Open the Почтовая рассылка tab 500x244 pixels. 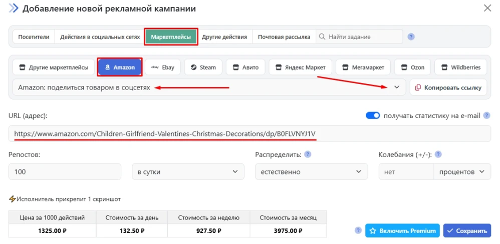tap(284, 37)
